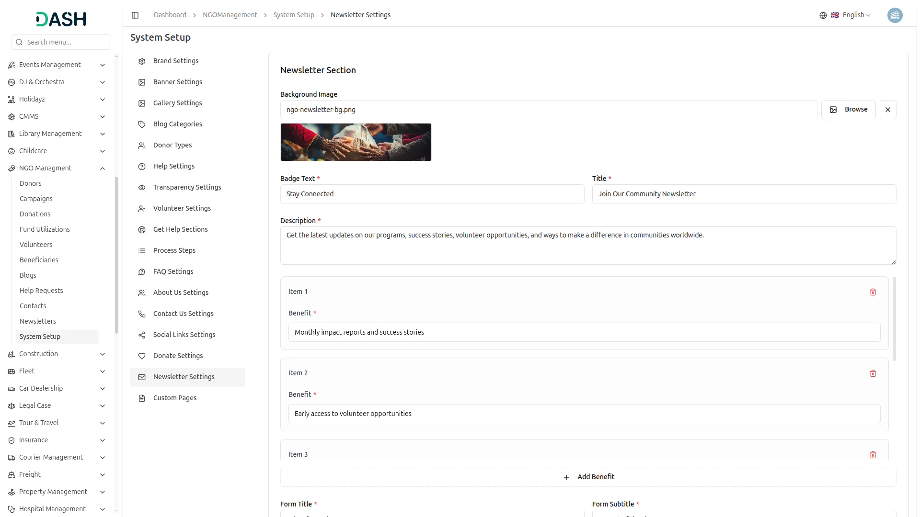This screenshot has width=920, height=517.
Task: Switch to FAQ Settings tab
Action: pos(173,271)
